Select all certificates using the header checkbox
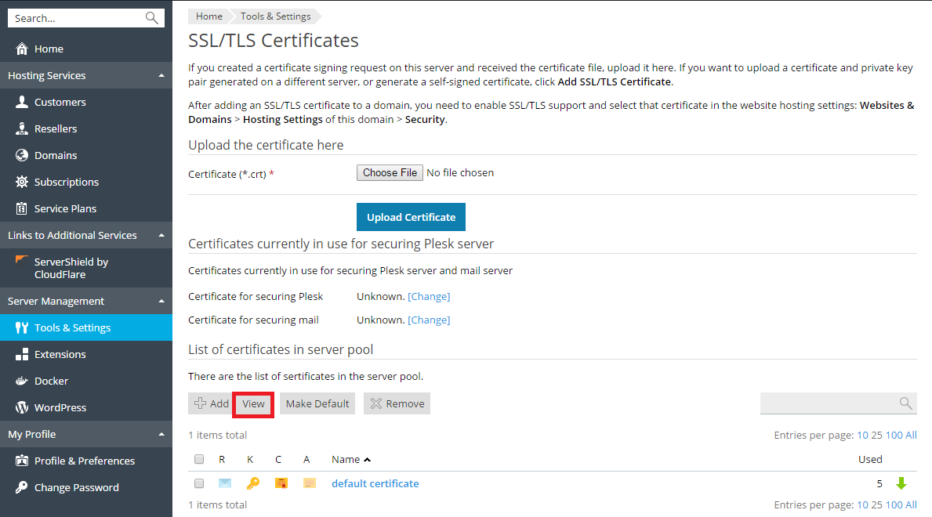 pos(199,459)
